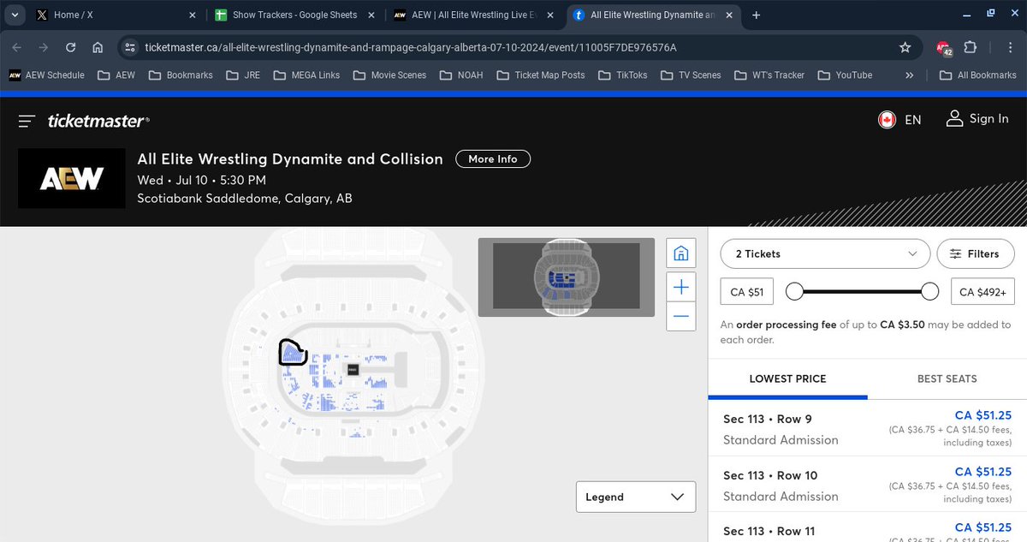This screenshot has width=1027, height=542.
Task: Click the Canada flag region icon
Action: (887, 120)
